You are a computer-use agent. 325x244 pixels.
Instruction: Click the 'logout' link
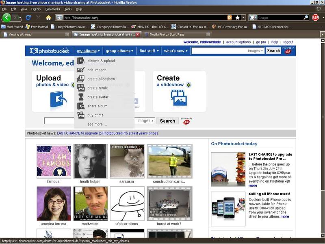pos(288,42)
